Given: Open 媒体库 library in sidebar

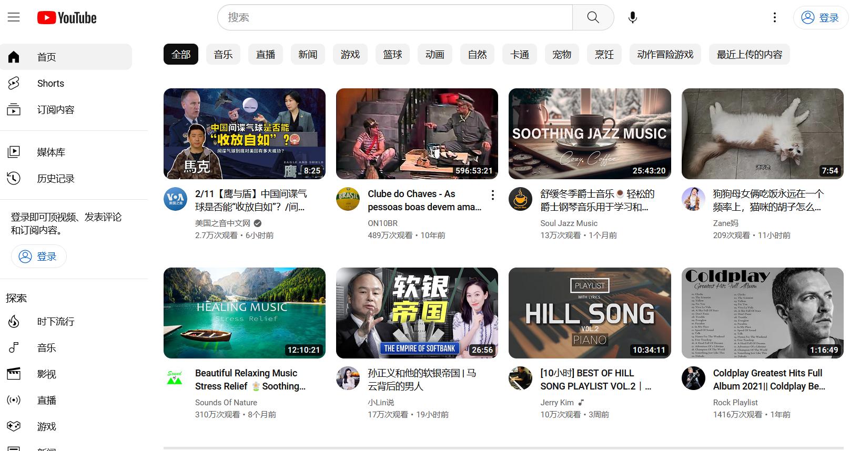Looking at the screenshot, I should pos(66,152).
